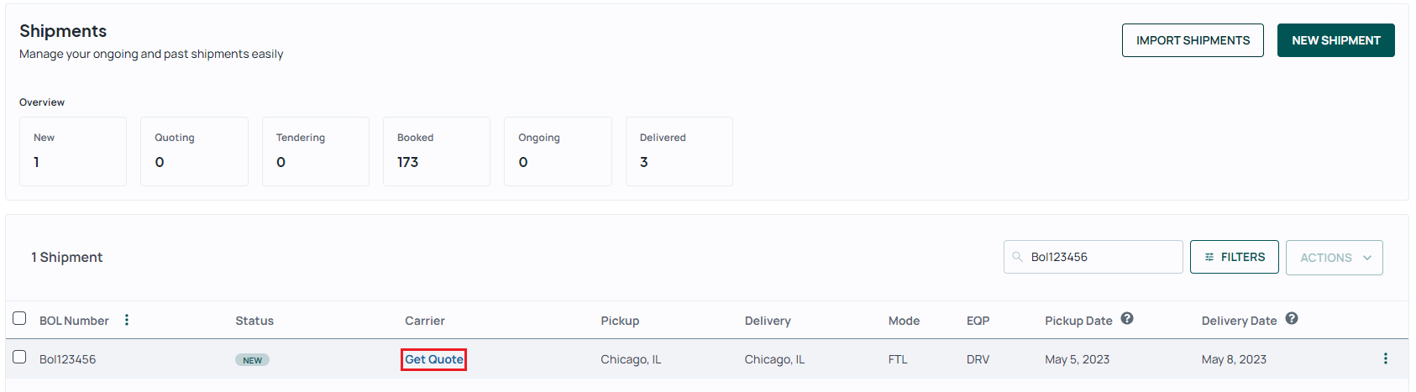Image resolution: width=1416 pixels, height=392 pixels.
Task: Click the NEW status badge
Action: (x=252, y=360)
